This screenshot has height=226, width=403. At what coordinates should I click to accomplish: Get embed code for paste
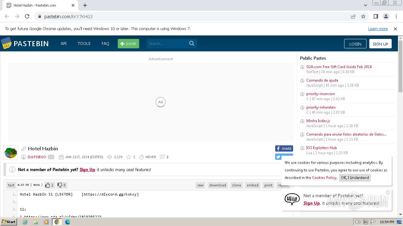click(253, 185)
